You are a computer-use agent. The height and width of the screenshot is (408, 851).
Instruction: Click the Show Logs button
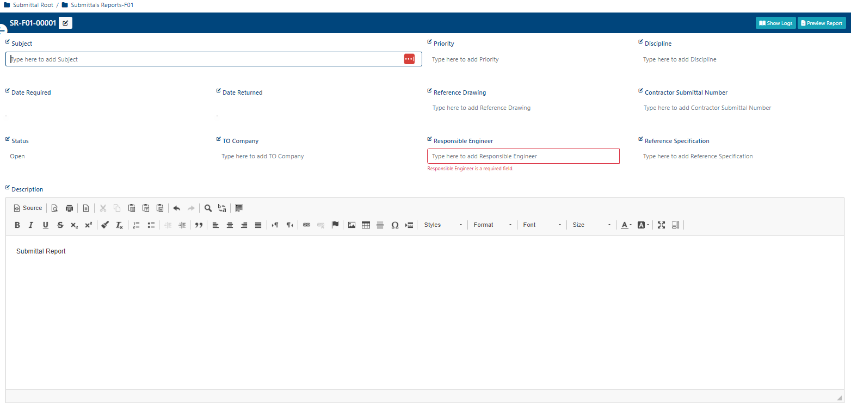point(776,23)
